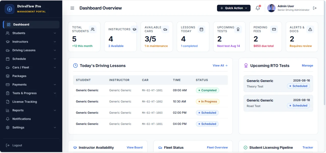Open Notifications in the sidebar

31,119
